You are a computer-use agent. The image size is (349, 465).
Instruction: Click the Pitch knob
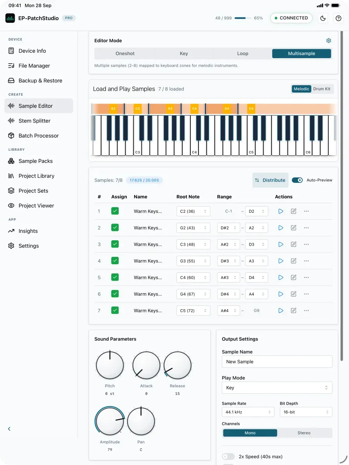point(110,365)
